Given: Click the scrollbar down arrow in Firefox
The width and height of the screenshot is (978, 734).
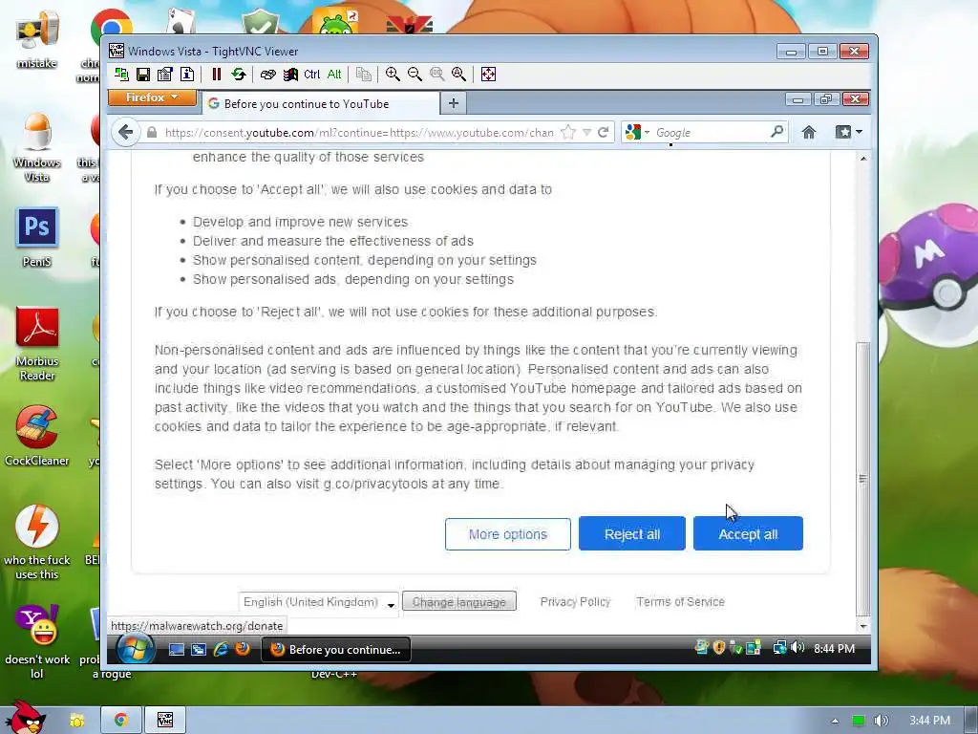Looking at the screenshot, I should pos(863,626).
